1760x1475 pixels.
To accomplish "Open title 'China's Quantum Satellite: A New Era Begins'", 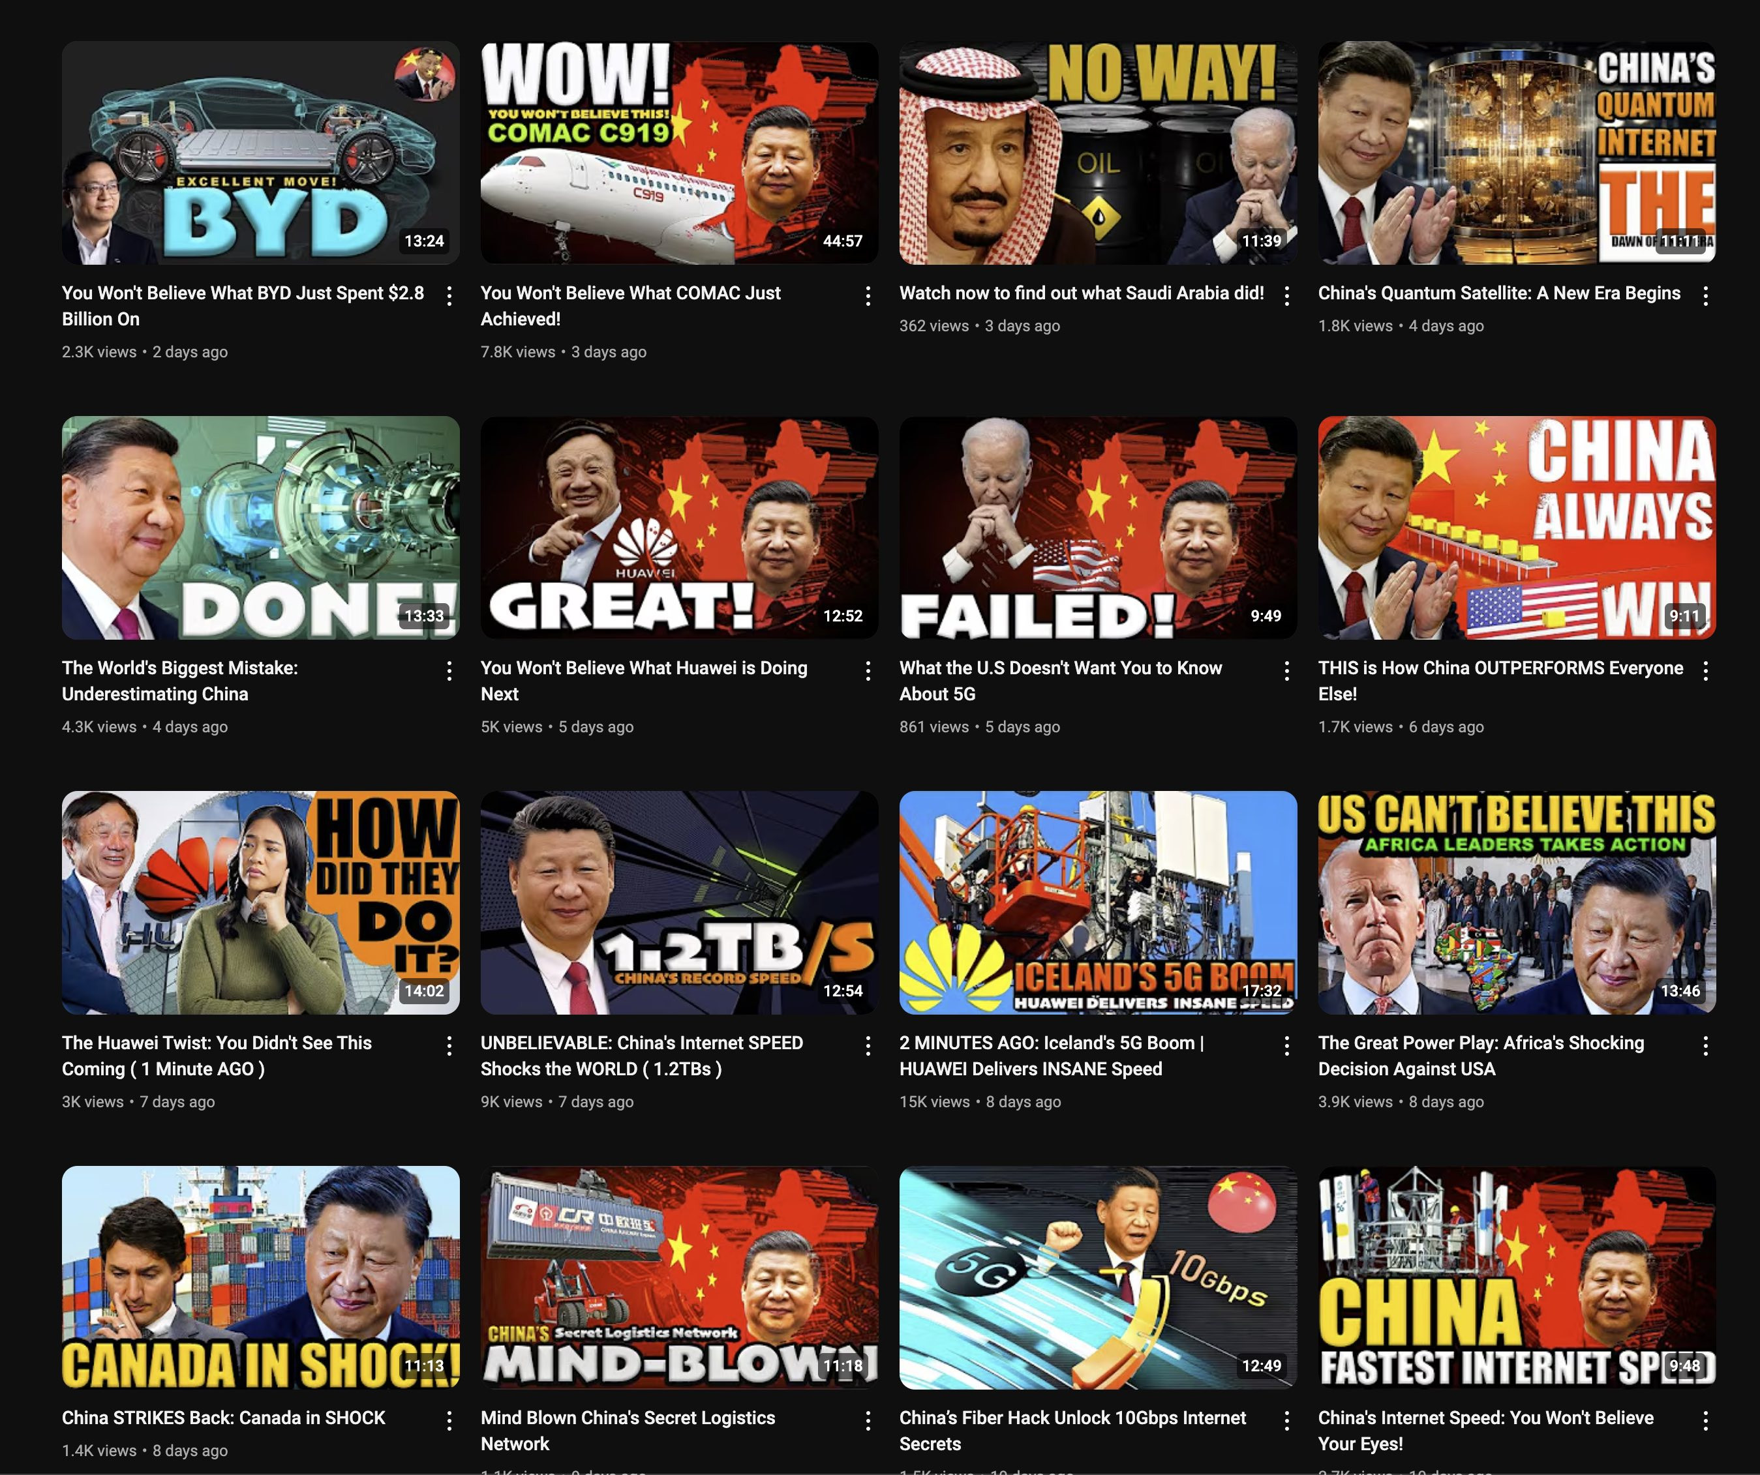I will pyautogui.click(x=1498, y=293).
